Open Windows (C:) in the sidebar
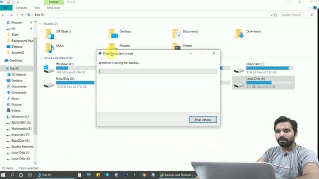 [x=20, y=116]
